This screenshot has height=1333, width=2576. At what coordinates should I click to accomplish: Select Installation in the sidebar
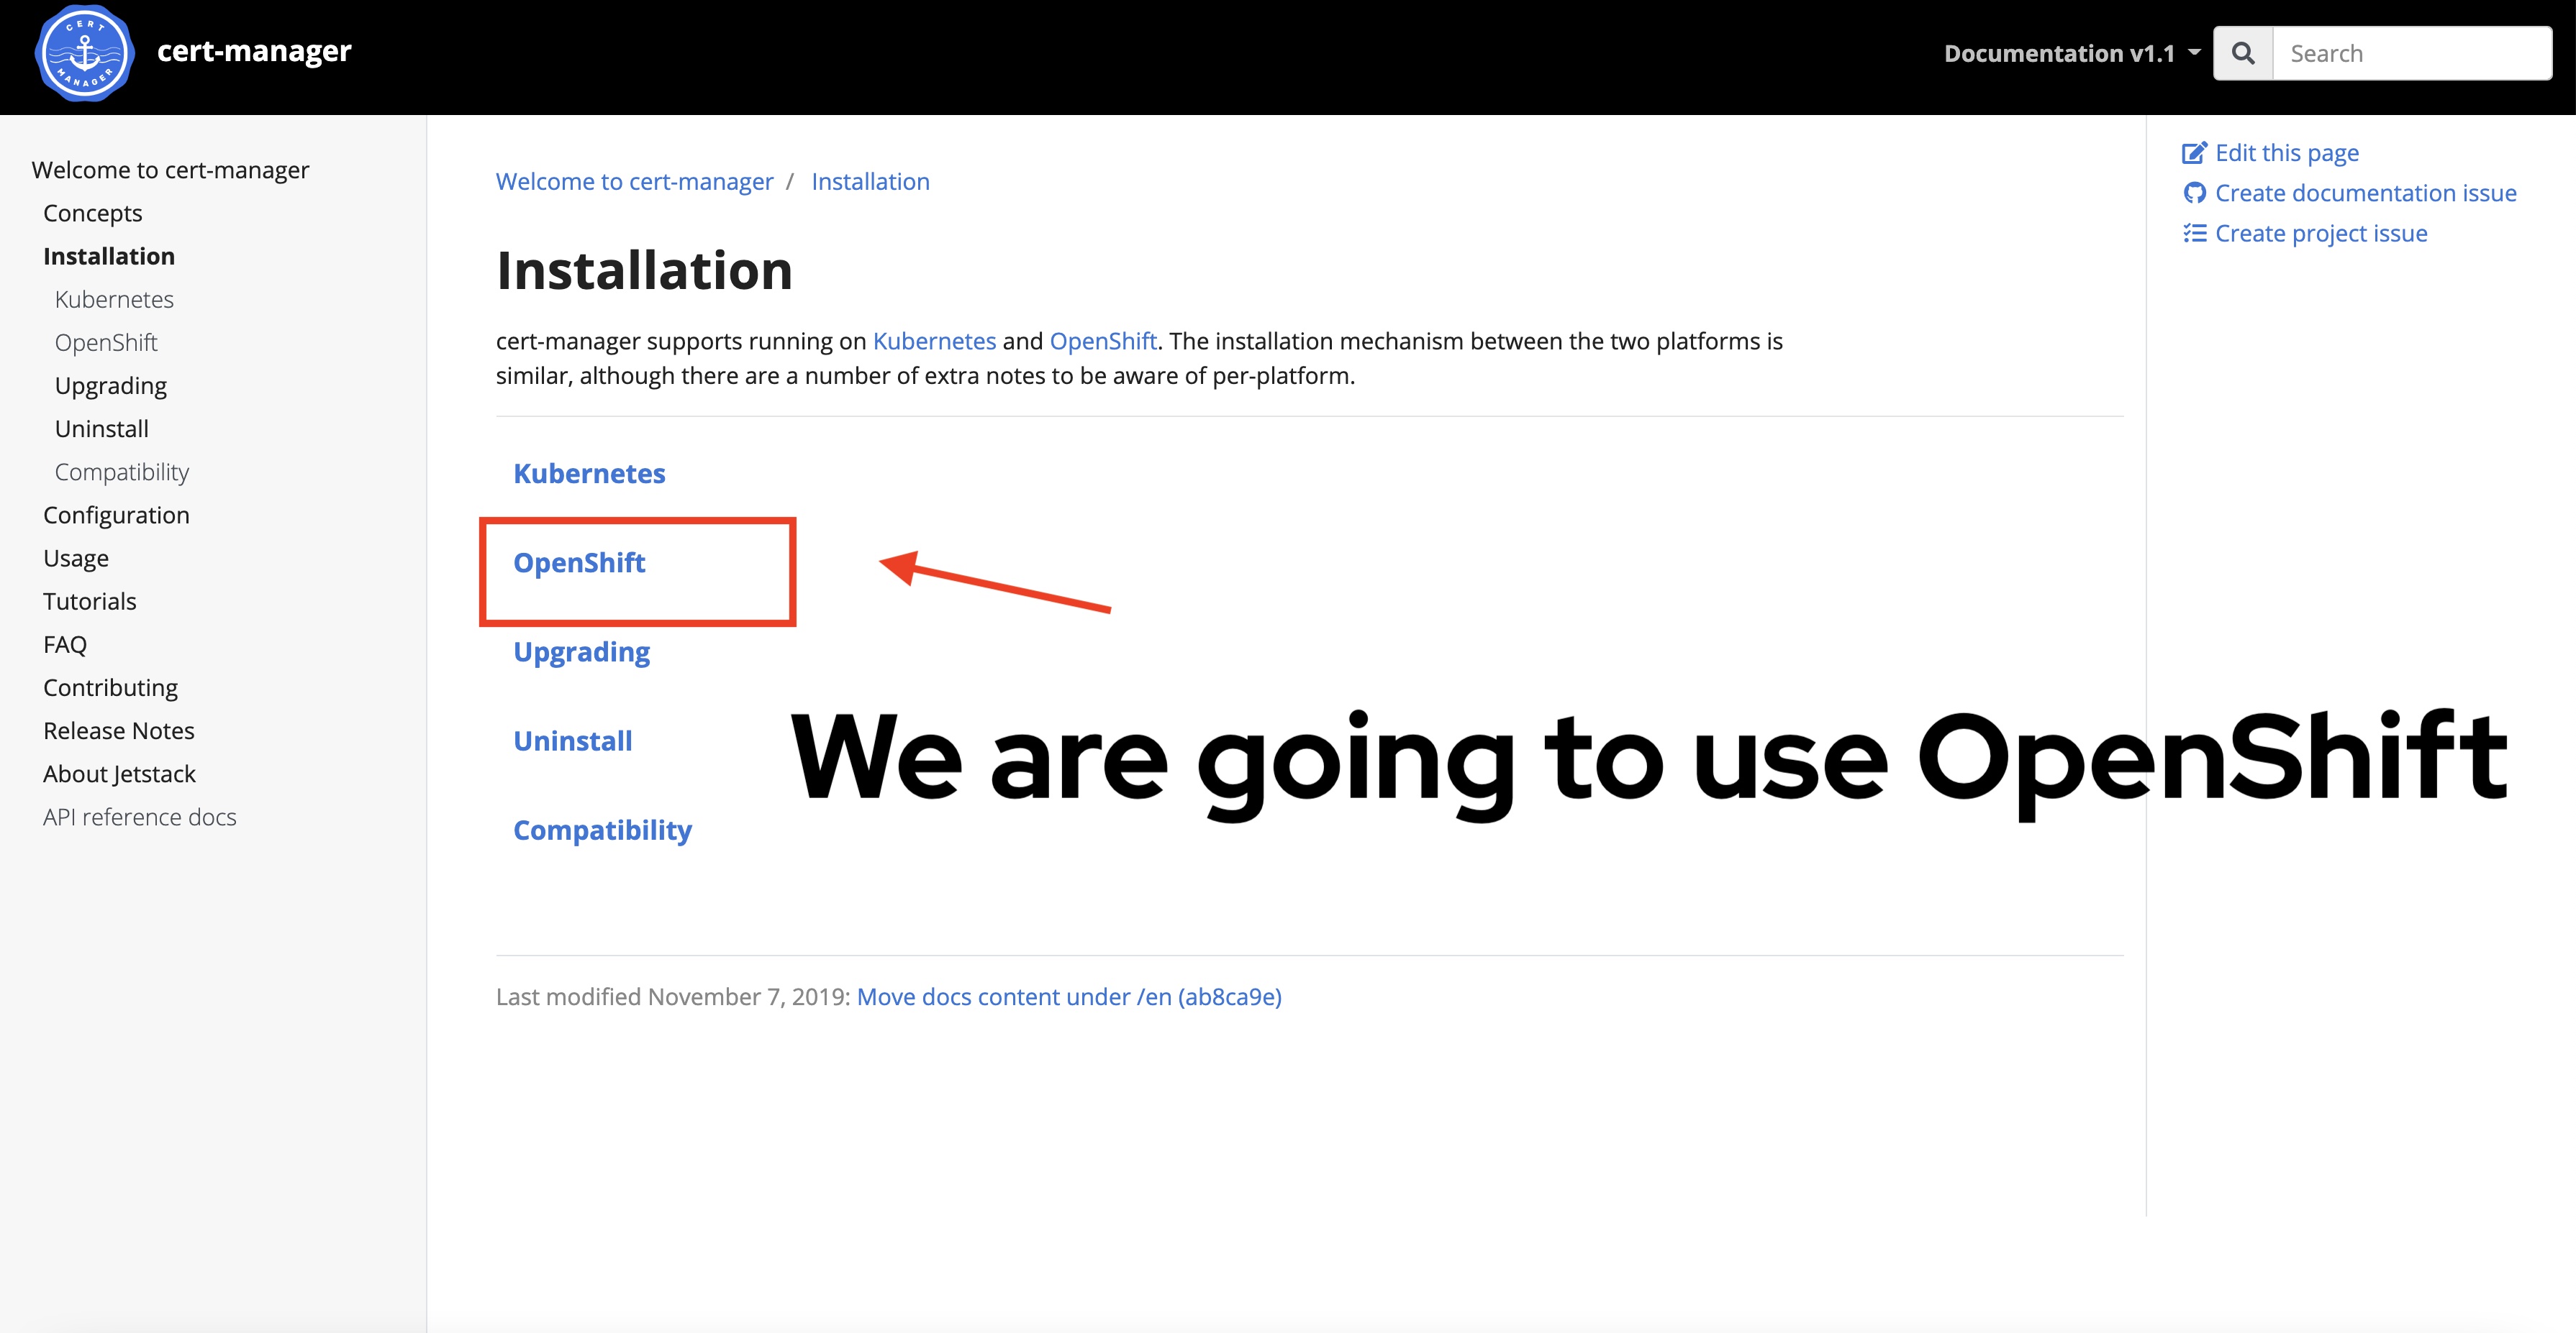[109, 256]
